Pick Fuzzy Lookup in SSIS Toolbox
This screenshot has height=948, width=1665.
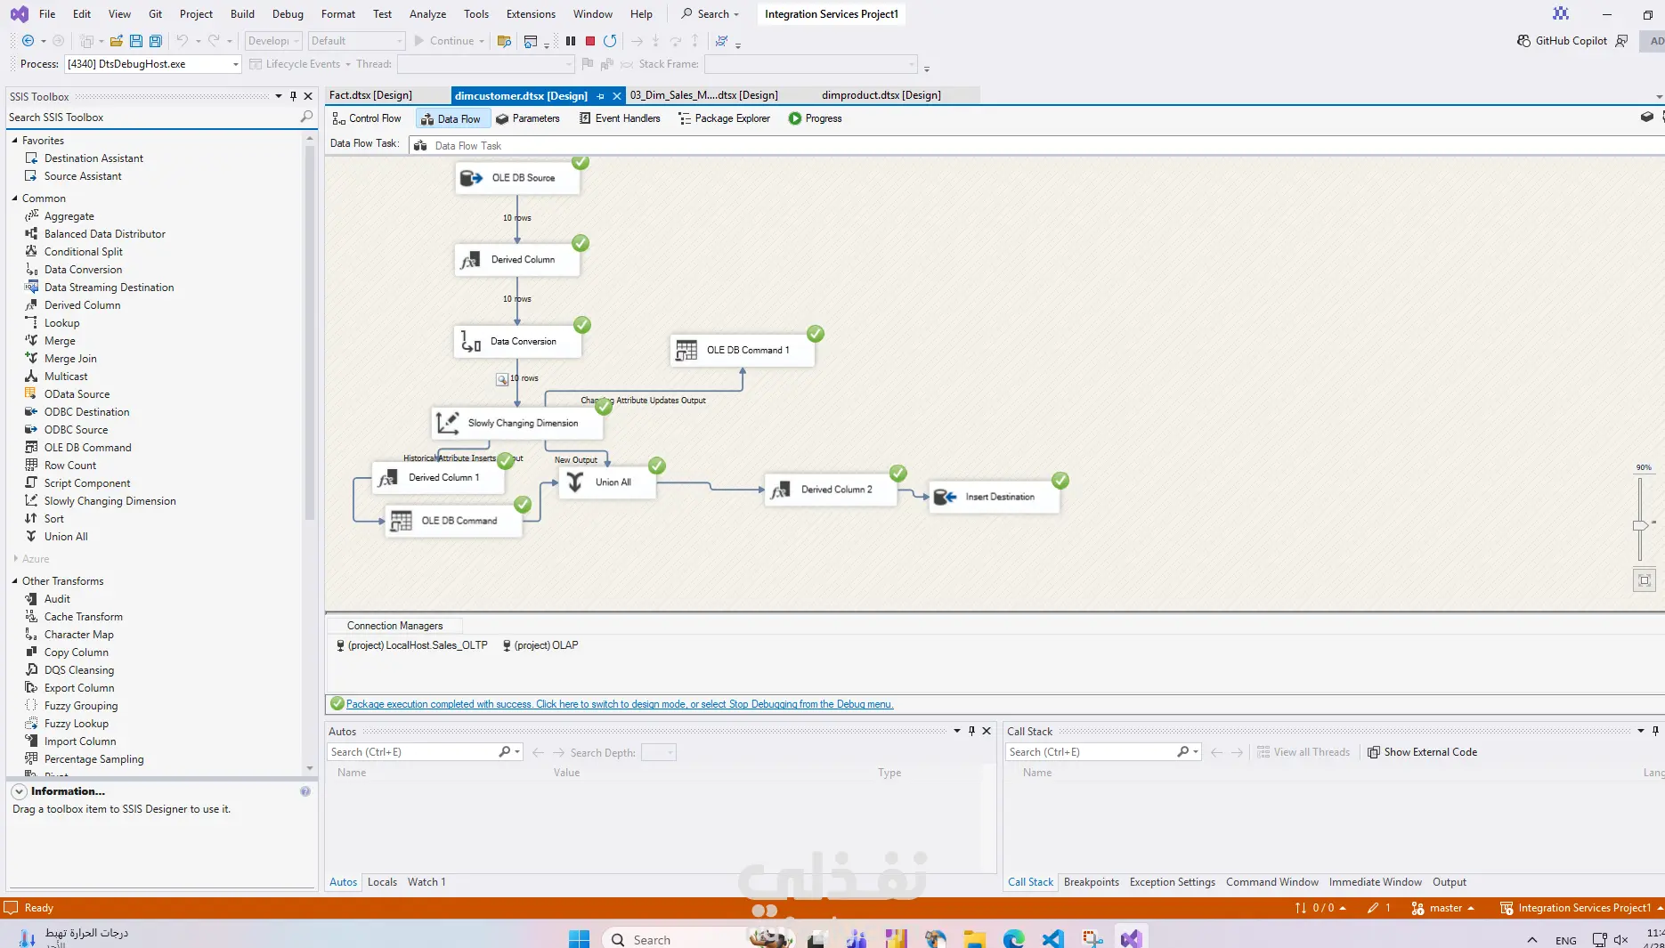pyautogui.click(x=76, y=724)
